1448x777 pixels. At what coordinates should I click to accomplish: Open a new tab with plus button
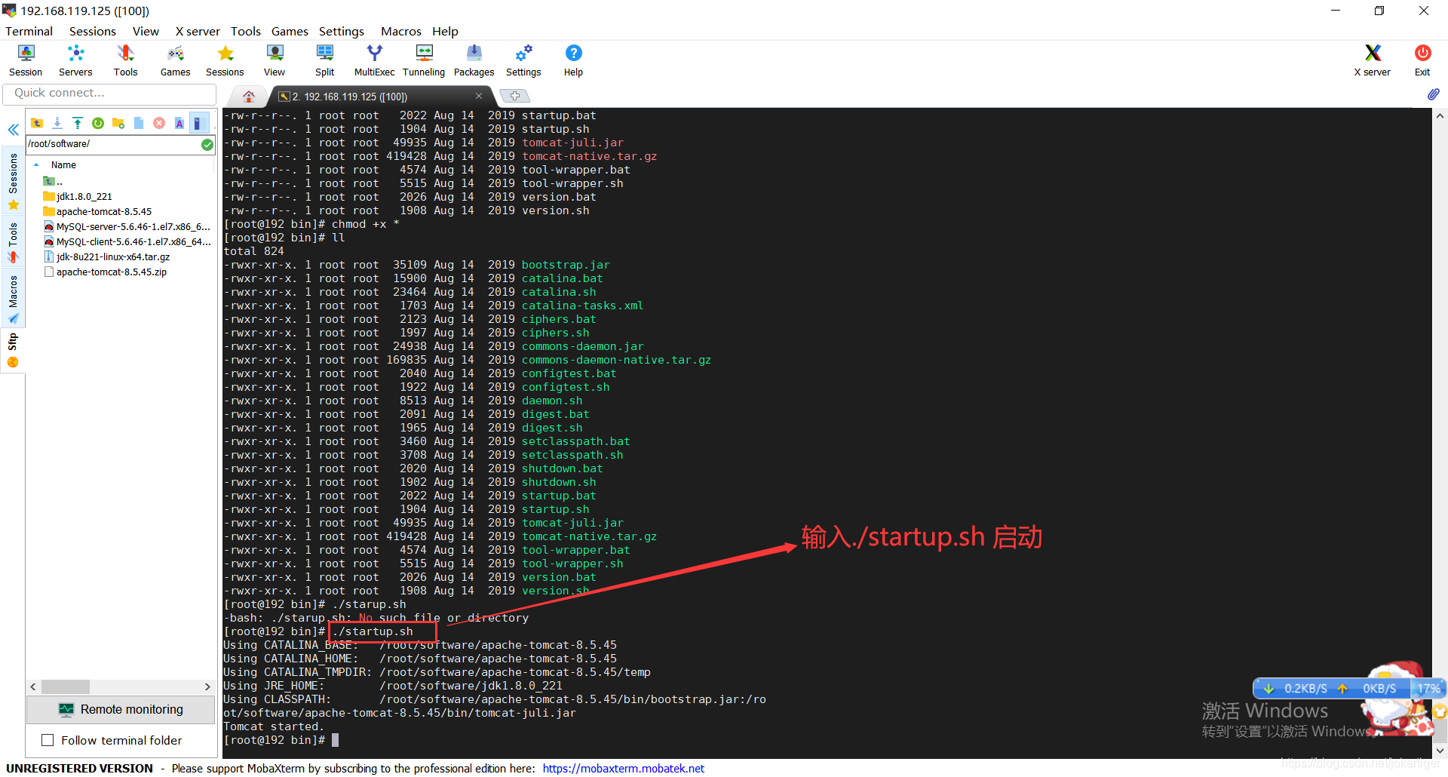515,96
